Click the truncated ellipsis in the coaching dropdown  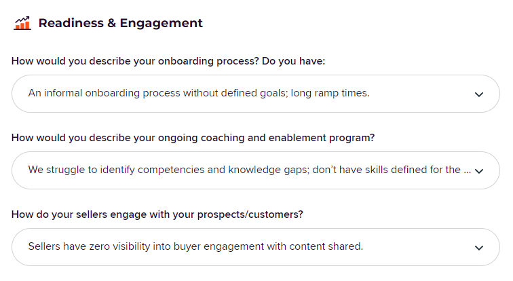click(x=468, y=170)
